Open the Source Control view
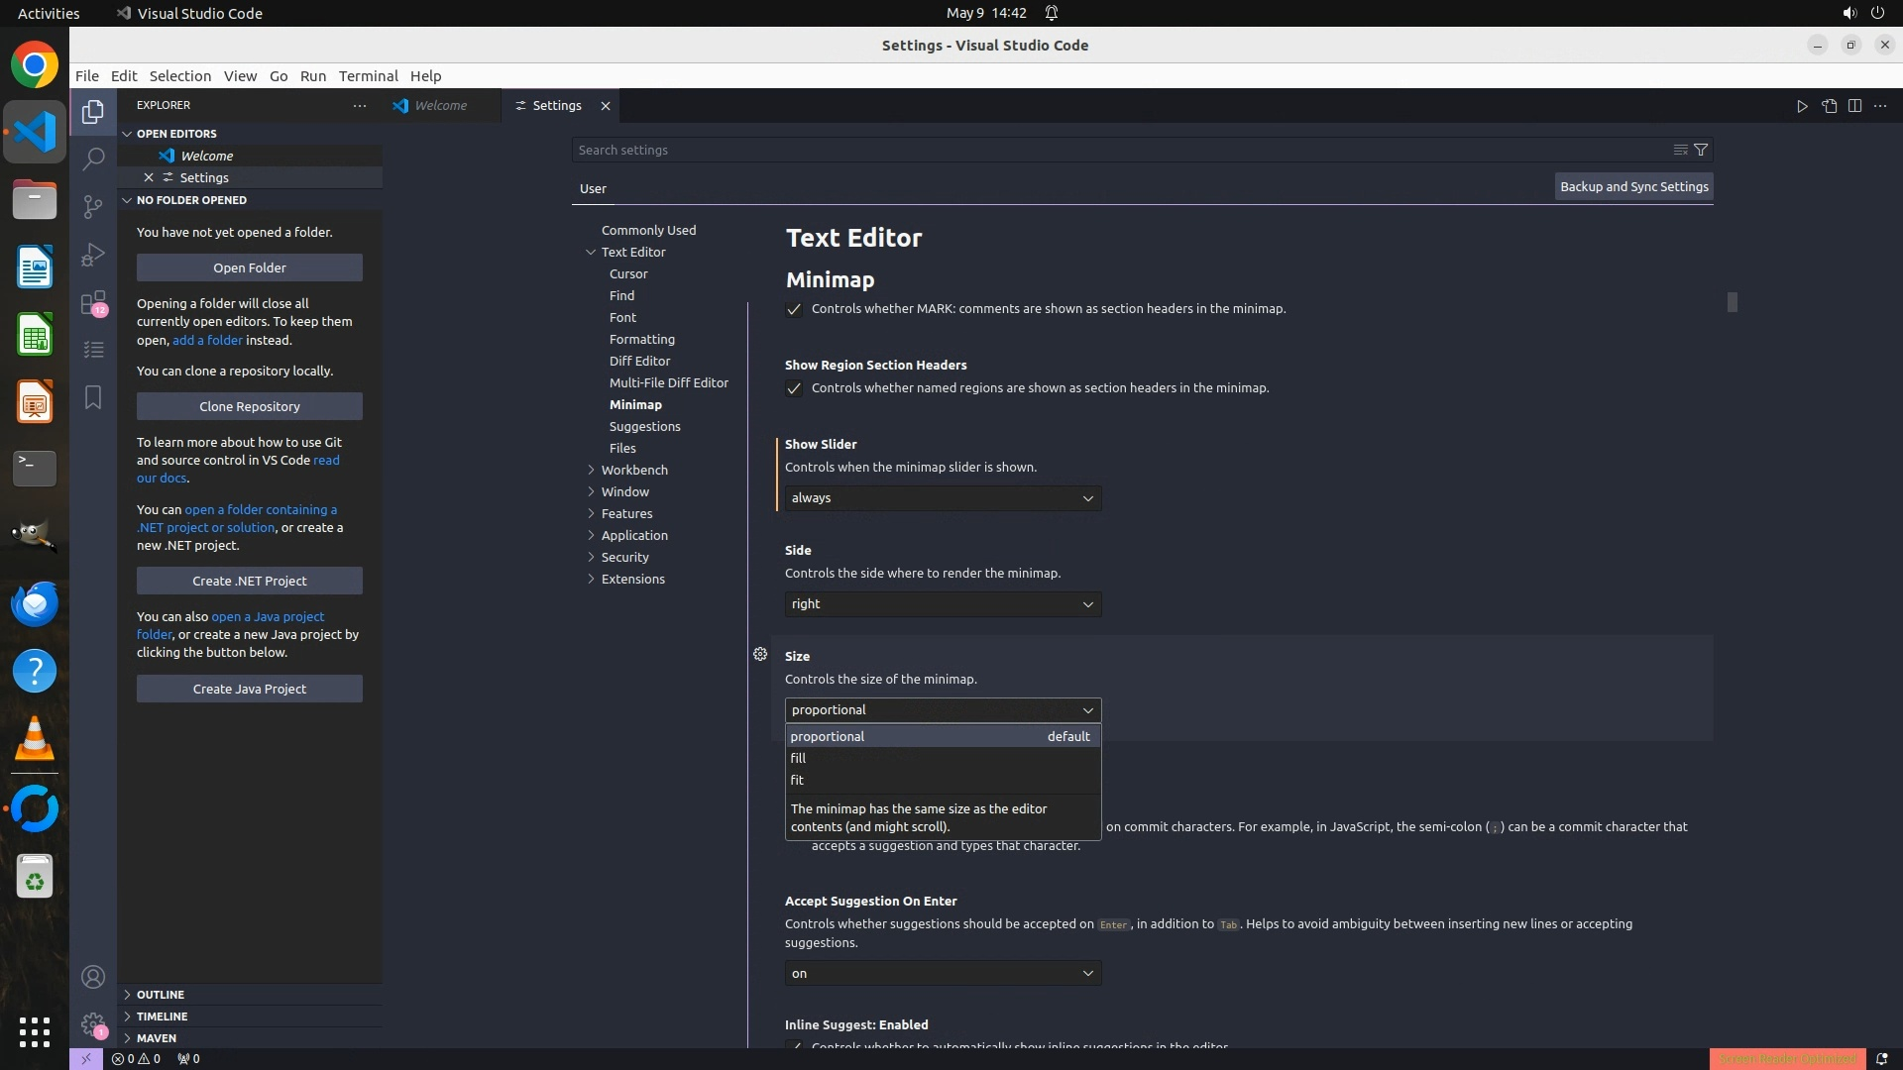The width and height of the screenshot is (1903, 1070). 93,206
